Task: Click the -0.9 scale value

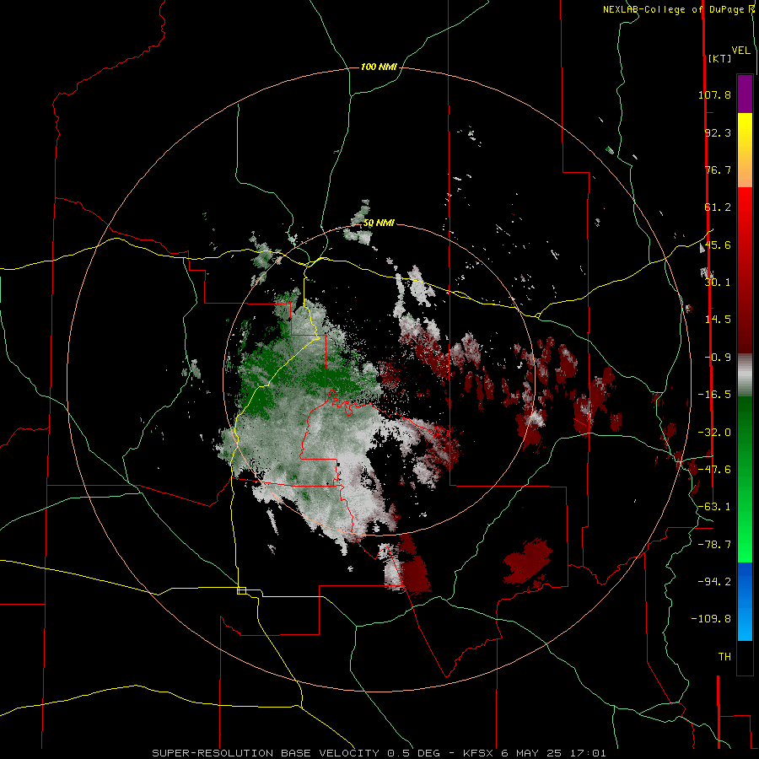Action: 718,357
